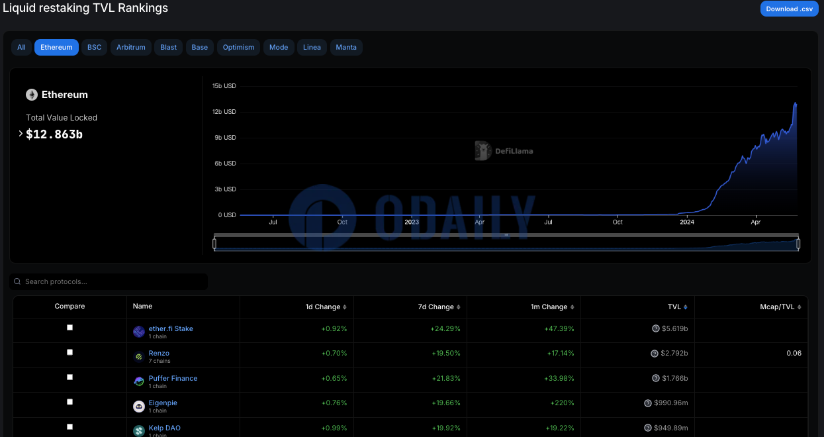Open the Arbitrum chain tab
The height and width of the screenshot is (437, 824).
tap(131, 48)
